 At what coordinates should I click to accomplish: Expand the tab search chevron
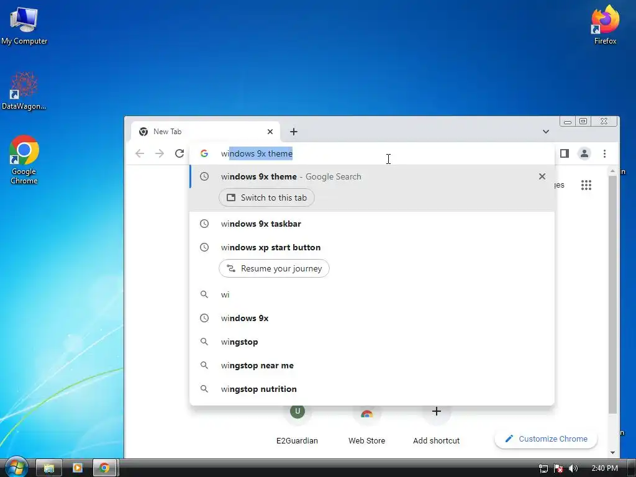(x=545, y=132)
